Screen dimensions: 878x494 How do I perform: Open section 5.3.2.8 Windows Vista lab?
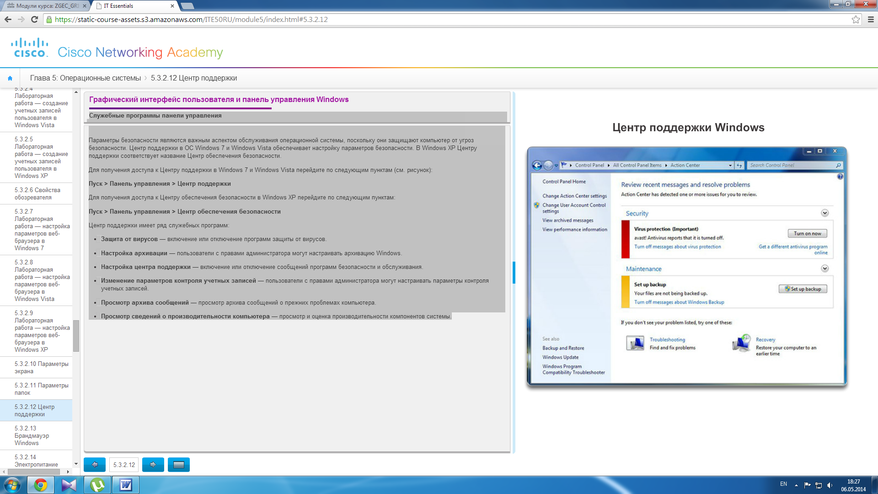(36, 280)
